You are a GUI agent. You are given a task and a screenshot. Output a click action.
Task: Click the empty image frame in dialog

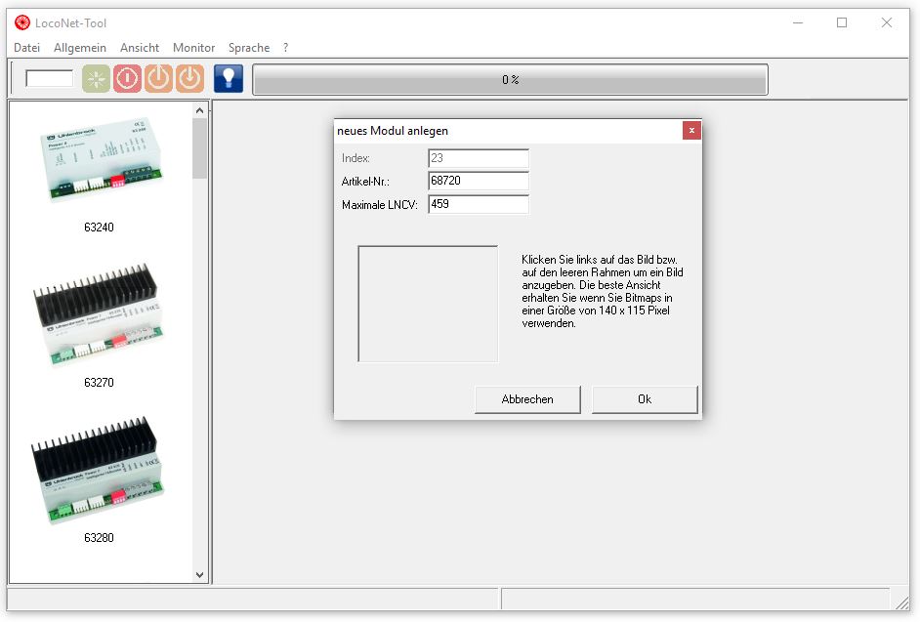(x=428, y=304)
